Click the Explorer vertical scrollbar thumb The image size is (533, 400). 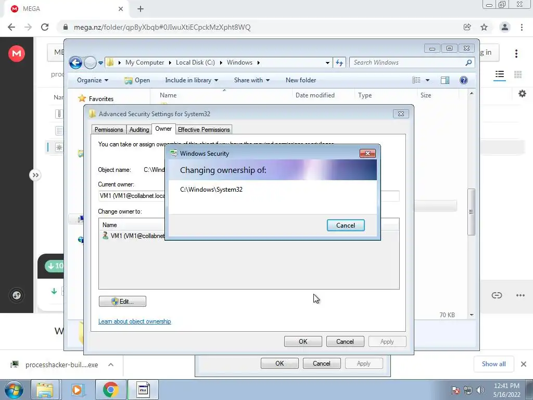point(471,211)
